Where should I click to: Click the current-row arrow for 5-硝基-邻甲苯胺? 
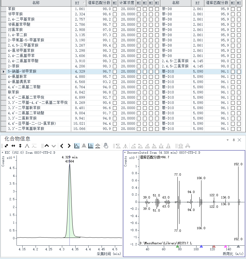pyautogui.click(x=3, y=71)
